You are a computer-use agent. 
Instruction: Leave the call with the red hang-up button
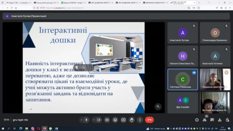pos(149,120)
